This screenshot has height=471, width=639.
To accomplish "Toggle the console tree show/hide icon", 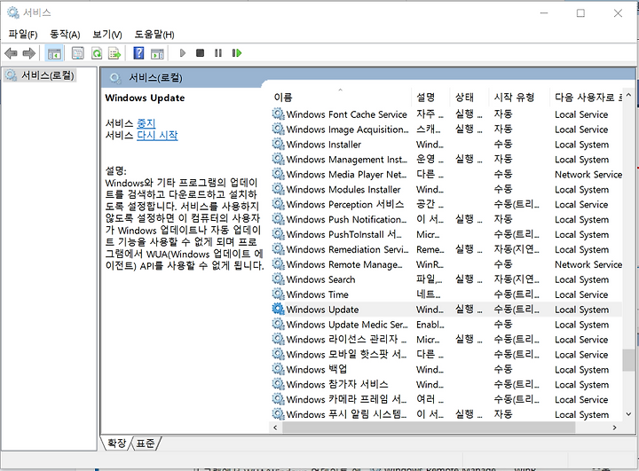I will 54,53.
